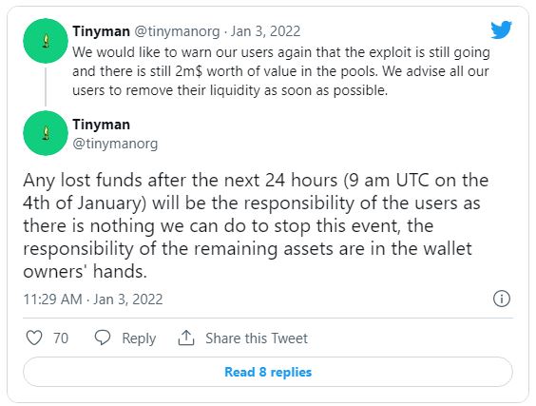Click the thread connector line between avatars
The image size is (536, 406).
click(46, 87)
